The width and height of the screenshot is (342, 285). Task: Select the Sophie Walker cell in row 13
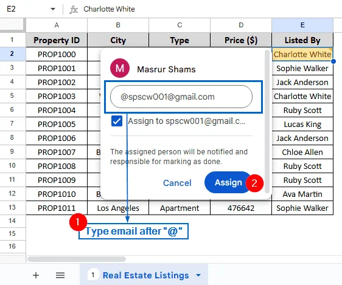302,208
